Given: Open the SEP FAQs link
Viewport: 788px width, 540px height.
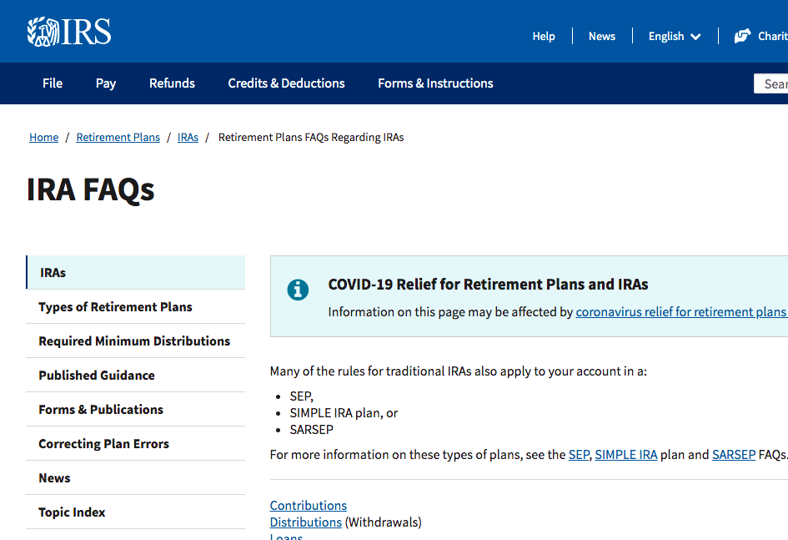Looking at the screenshot, I should pyautogui.click(x=579, y=455).
